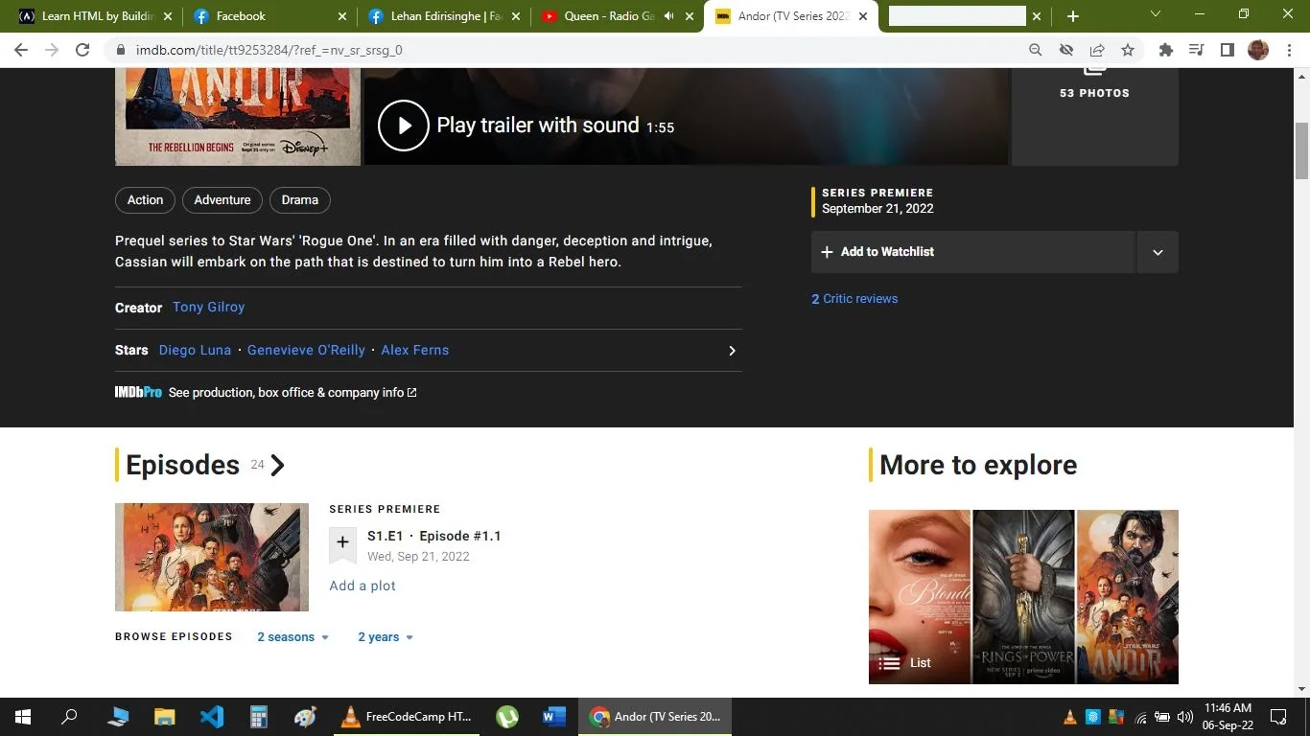Viewport: 1310px width, 736px height.
Task: Open the Wi-Fi network tray icon
Action: click(x=1141, y=717)
